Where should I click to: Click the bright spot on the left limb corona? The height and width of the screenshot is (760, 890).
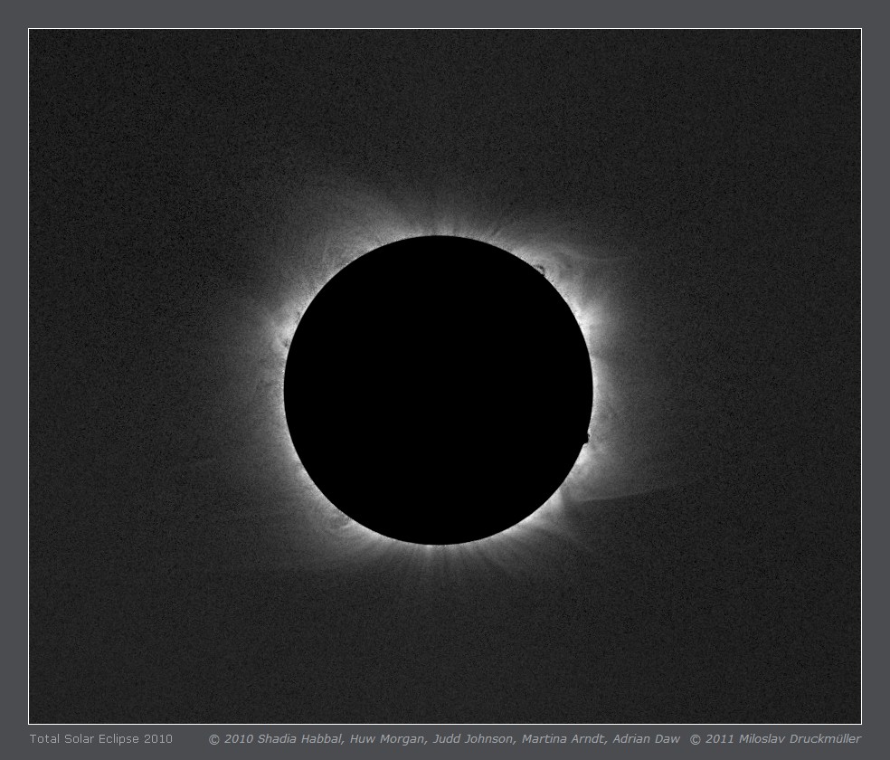287,341
